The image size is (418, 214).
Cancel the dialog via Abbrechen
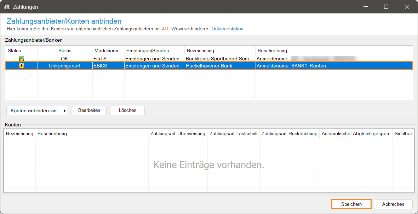393,204
